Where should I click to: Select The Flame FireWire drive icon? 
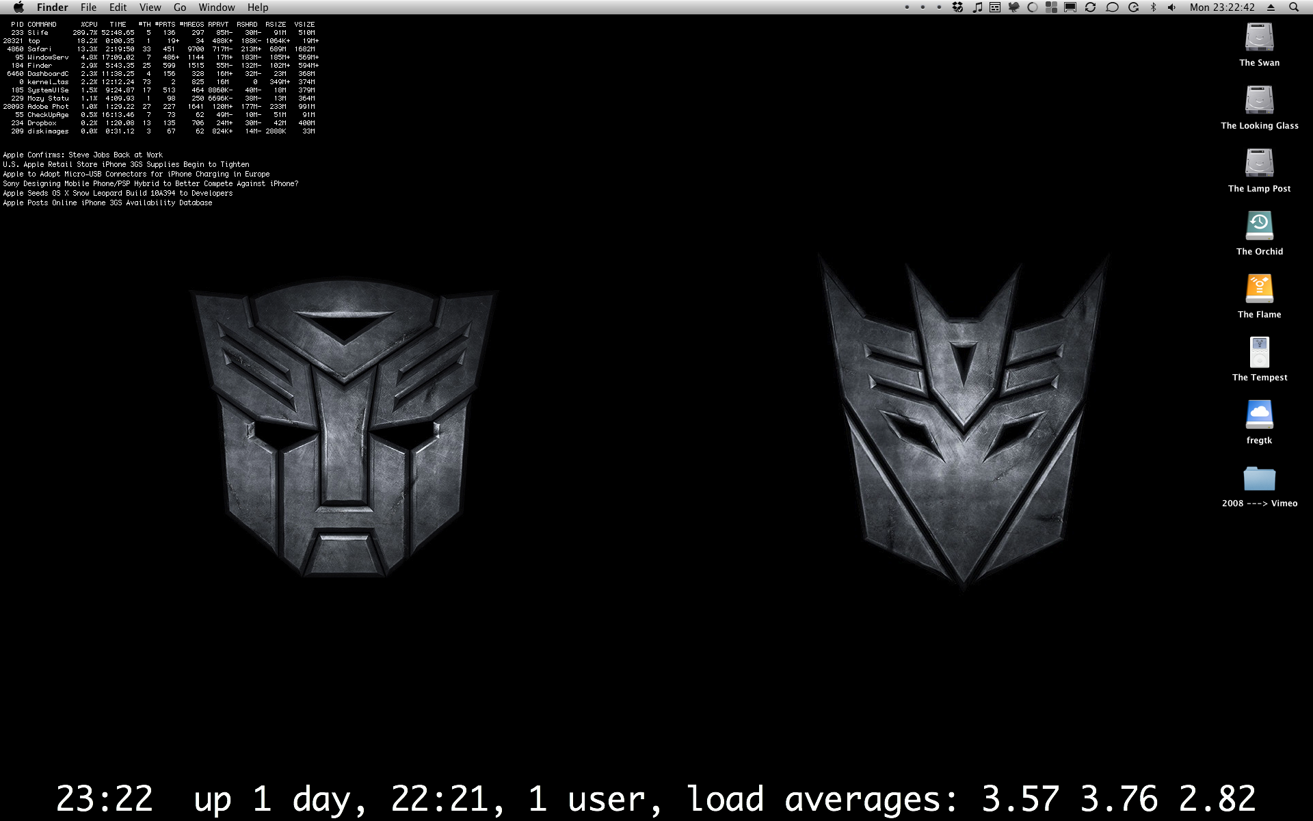coord(1259,289)
